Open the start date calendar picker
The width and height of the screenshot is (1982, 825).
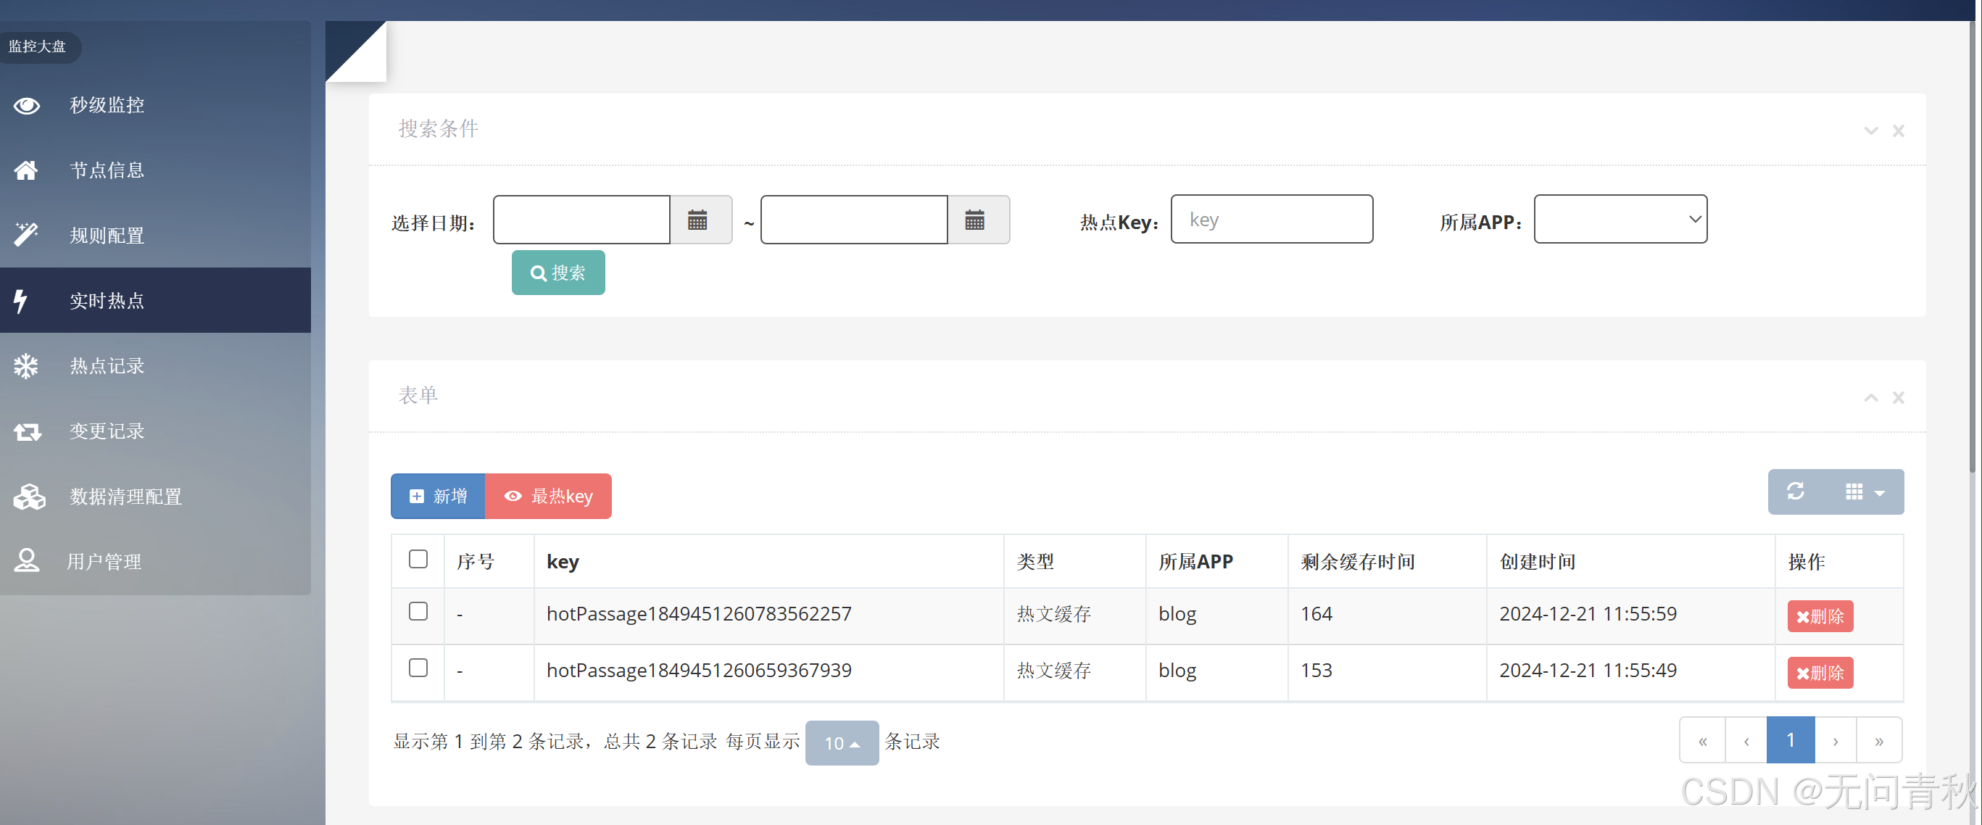coord(699,221)
